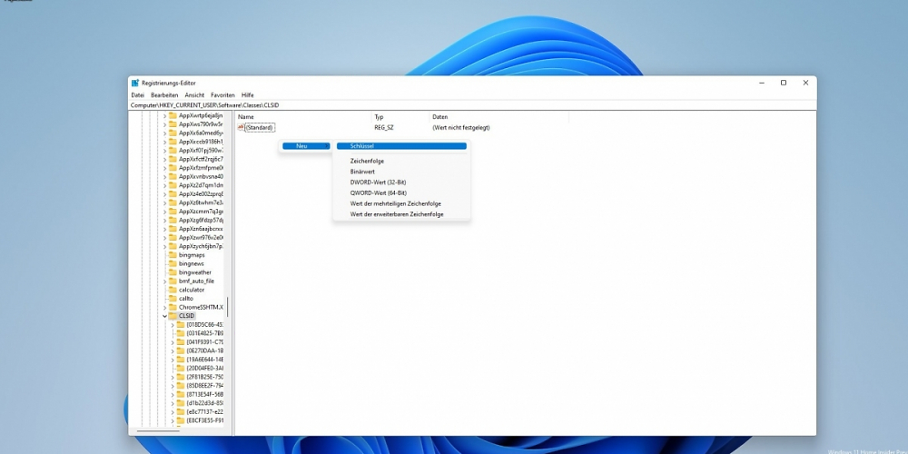Screen dimensions: 908x454
Task: Open the Datei menu
Action: [137, 95]
